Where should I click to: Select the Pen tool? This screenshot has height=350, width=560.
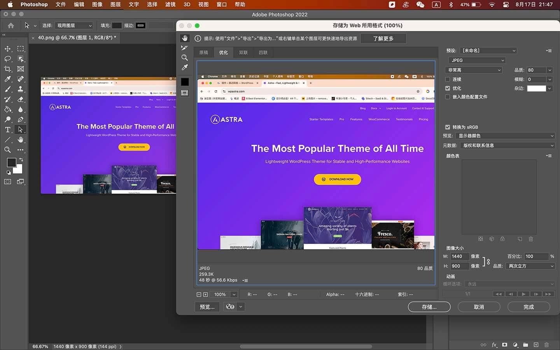coord(21,119)
